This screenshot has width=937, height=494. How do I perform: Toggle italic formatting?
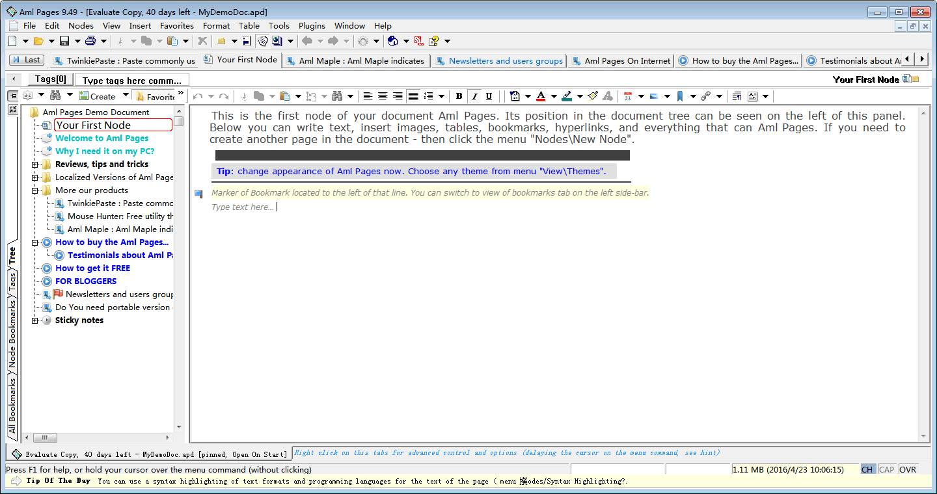pyautogui.click(x=474, y=96)
